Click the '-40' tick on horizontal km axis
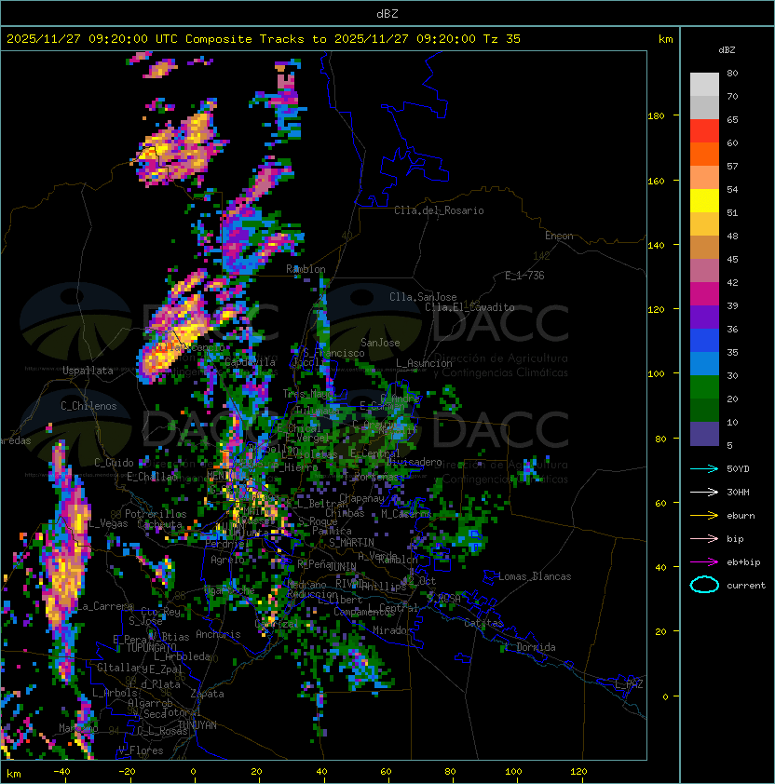Viewport: 775px width, 784px height. pyautogui.click(x=62, y=772)
